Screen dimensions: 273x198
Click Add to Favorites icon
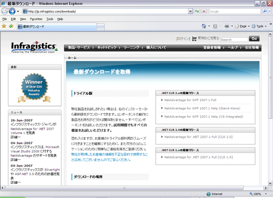[11, 26]
